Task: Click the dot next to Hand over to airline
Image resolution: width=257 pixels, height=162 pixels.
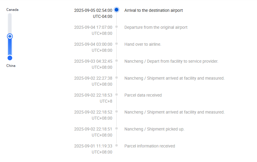Action: click(x=117, y=44)
